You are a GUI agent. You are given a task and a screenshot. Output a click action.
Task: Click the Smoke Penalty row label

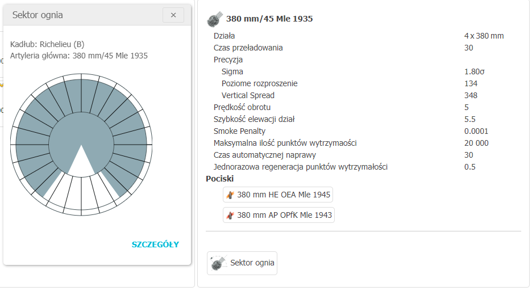[239, 131]
